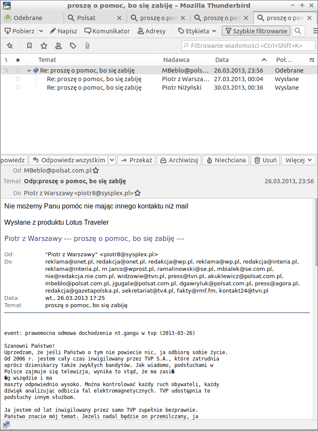Screen dimensions: 318x431
Task: Click the Filtrowanie wiadomości search field
Action: click(x=249, y=46)
